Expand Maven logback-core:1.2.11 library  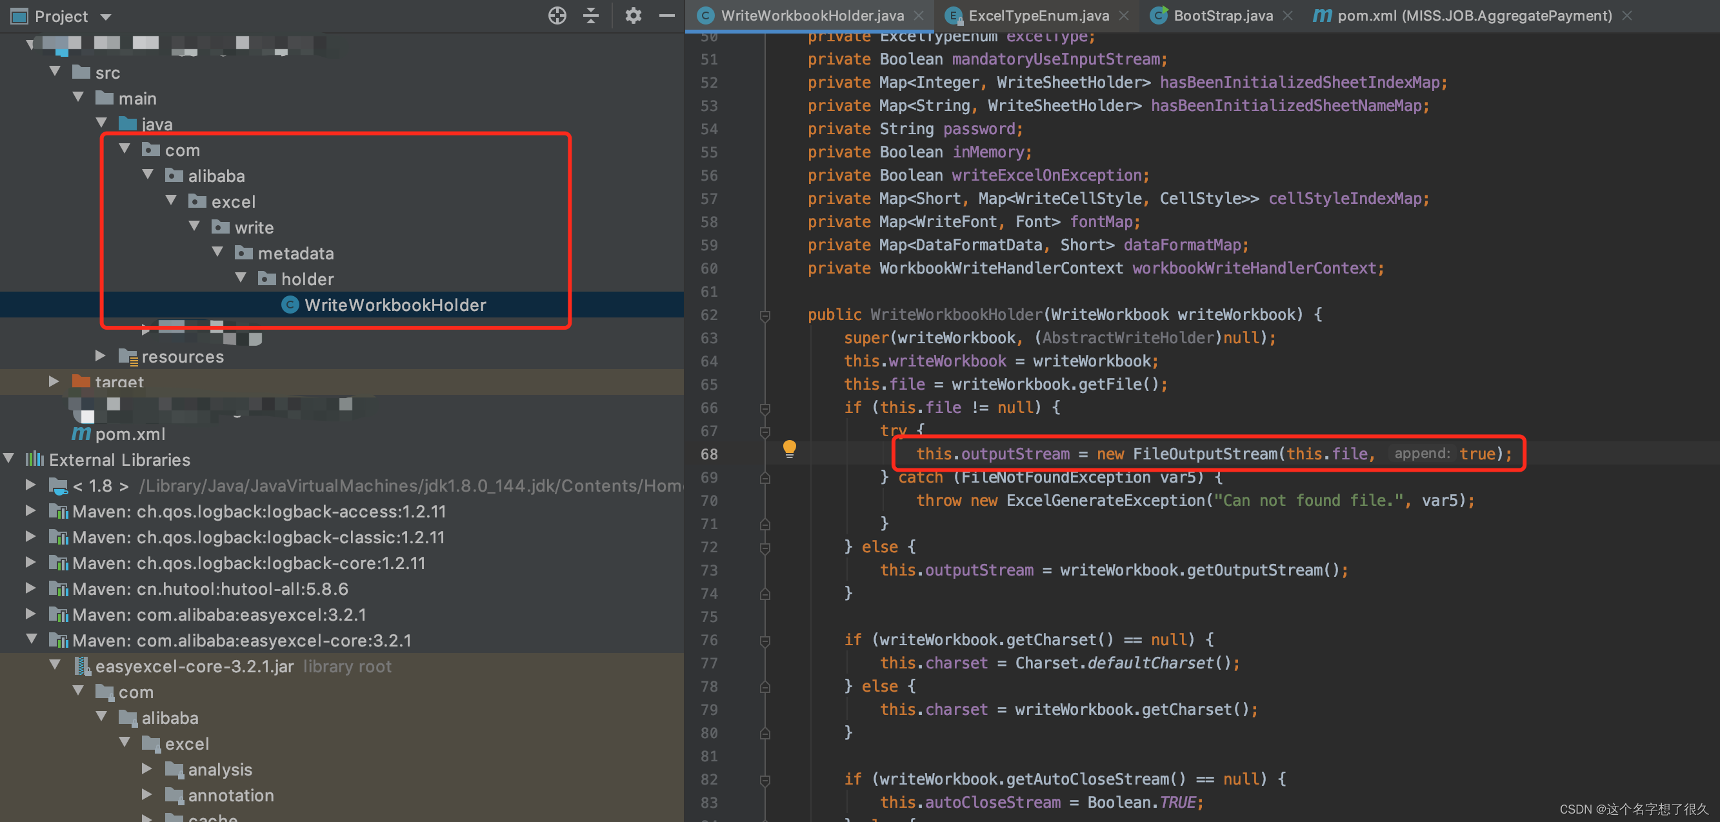tap(31, 562)
